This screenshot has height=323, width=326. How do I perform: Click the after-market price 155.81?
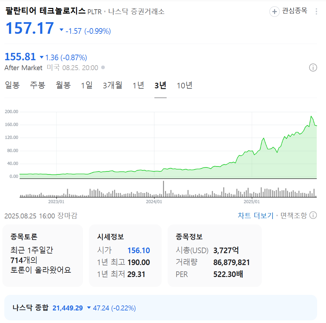[x=20, y=57]
